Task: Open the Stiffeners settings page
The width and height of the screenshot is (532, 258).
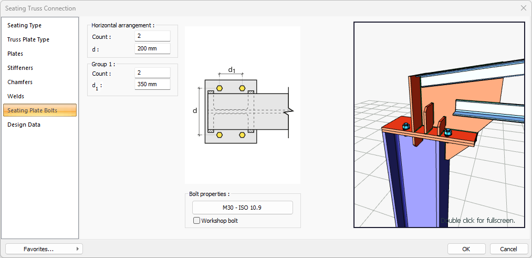Action: tap(20, 68)
